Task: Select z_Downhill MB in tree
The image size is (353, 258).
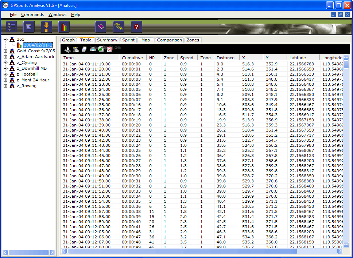Action: tap(31, 68)
